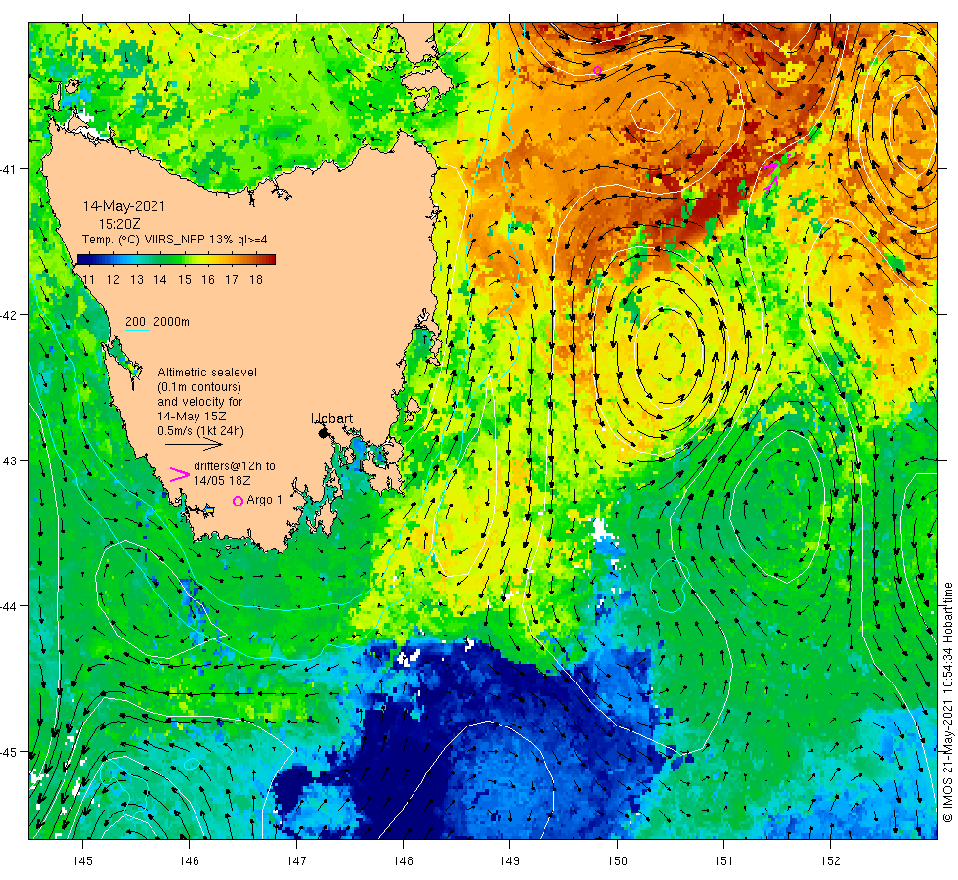Click latitude axis label -43

8,461
